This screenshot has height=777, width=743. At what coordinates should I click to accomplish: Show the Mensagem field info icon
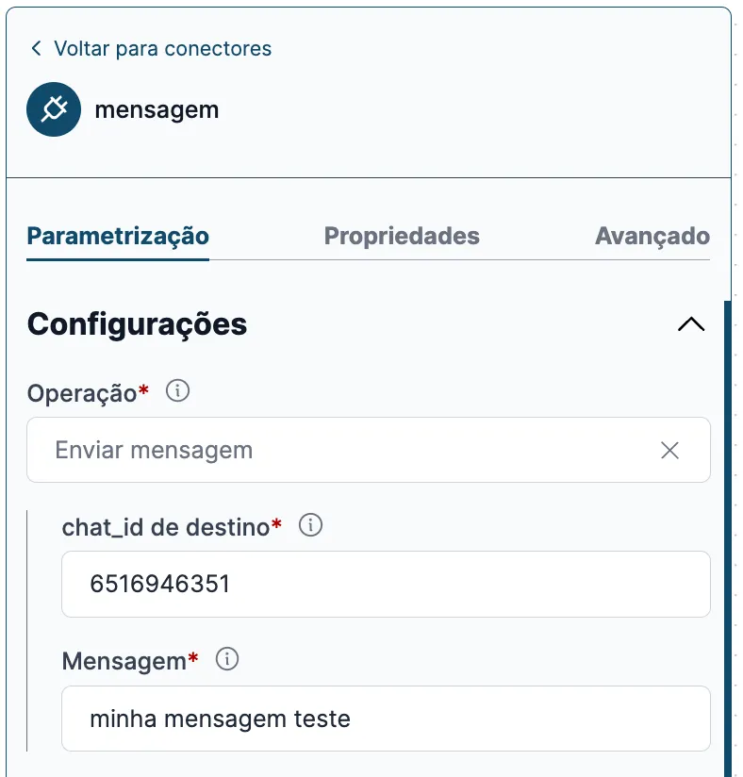pyautogui.click(x=227, y=659)
